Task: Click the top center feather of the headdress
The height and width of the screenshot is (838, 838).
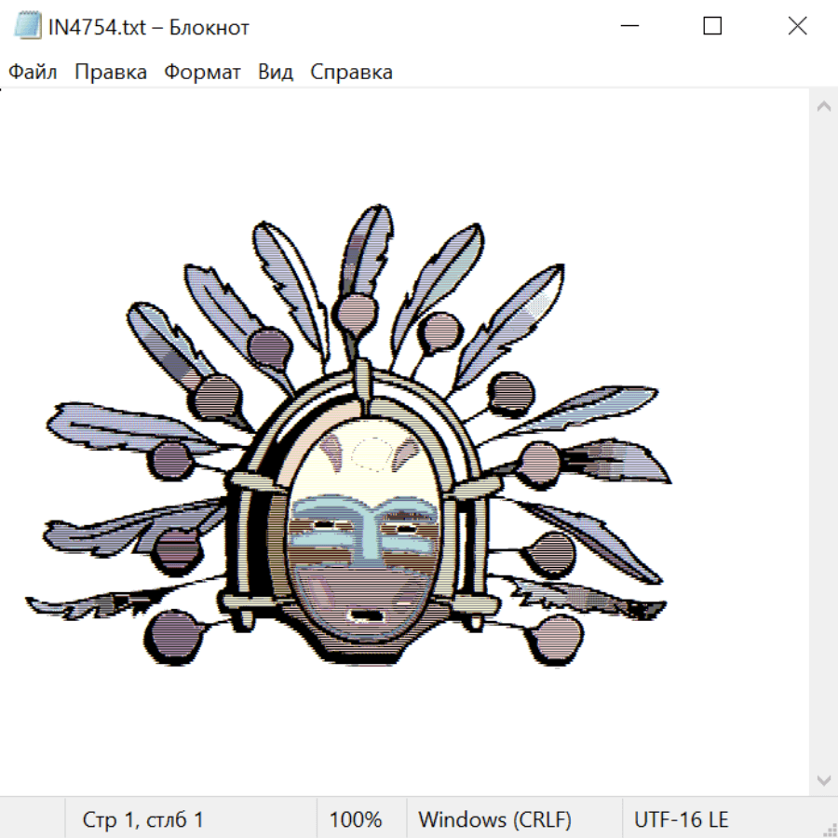Action: (365, 251)
